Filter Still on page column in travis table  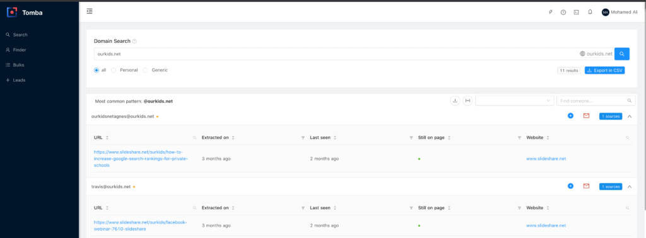pyautogui.click(x=519, y=208)
